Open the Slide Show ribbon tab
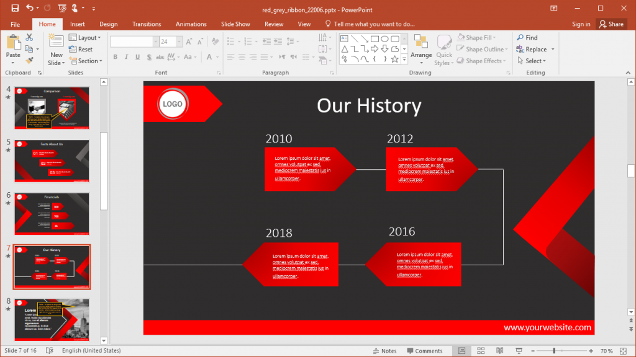This screenshot has width=636, height=357. [x=235, y=24]
